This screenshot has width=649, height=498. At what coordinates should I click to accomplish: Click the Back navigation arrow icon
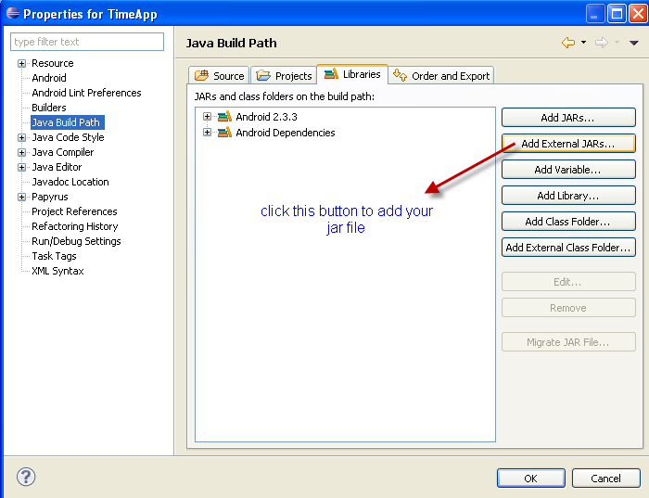point(568,43)
